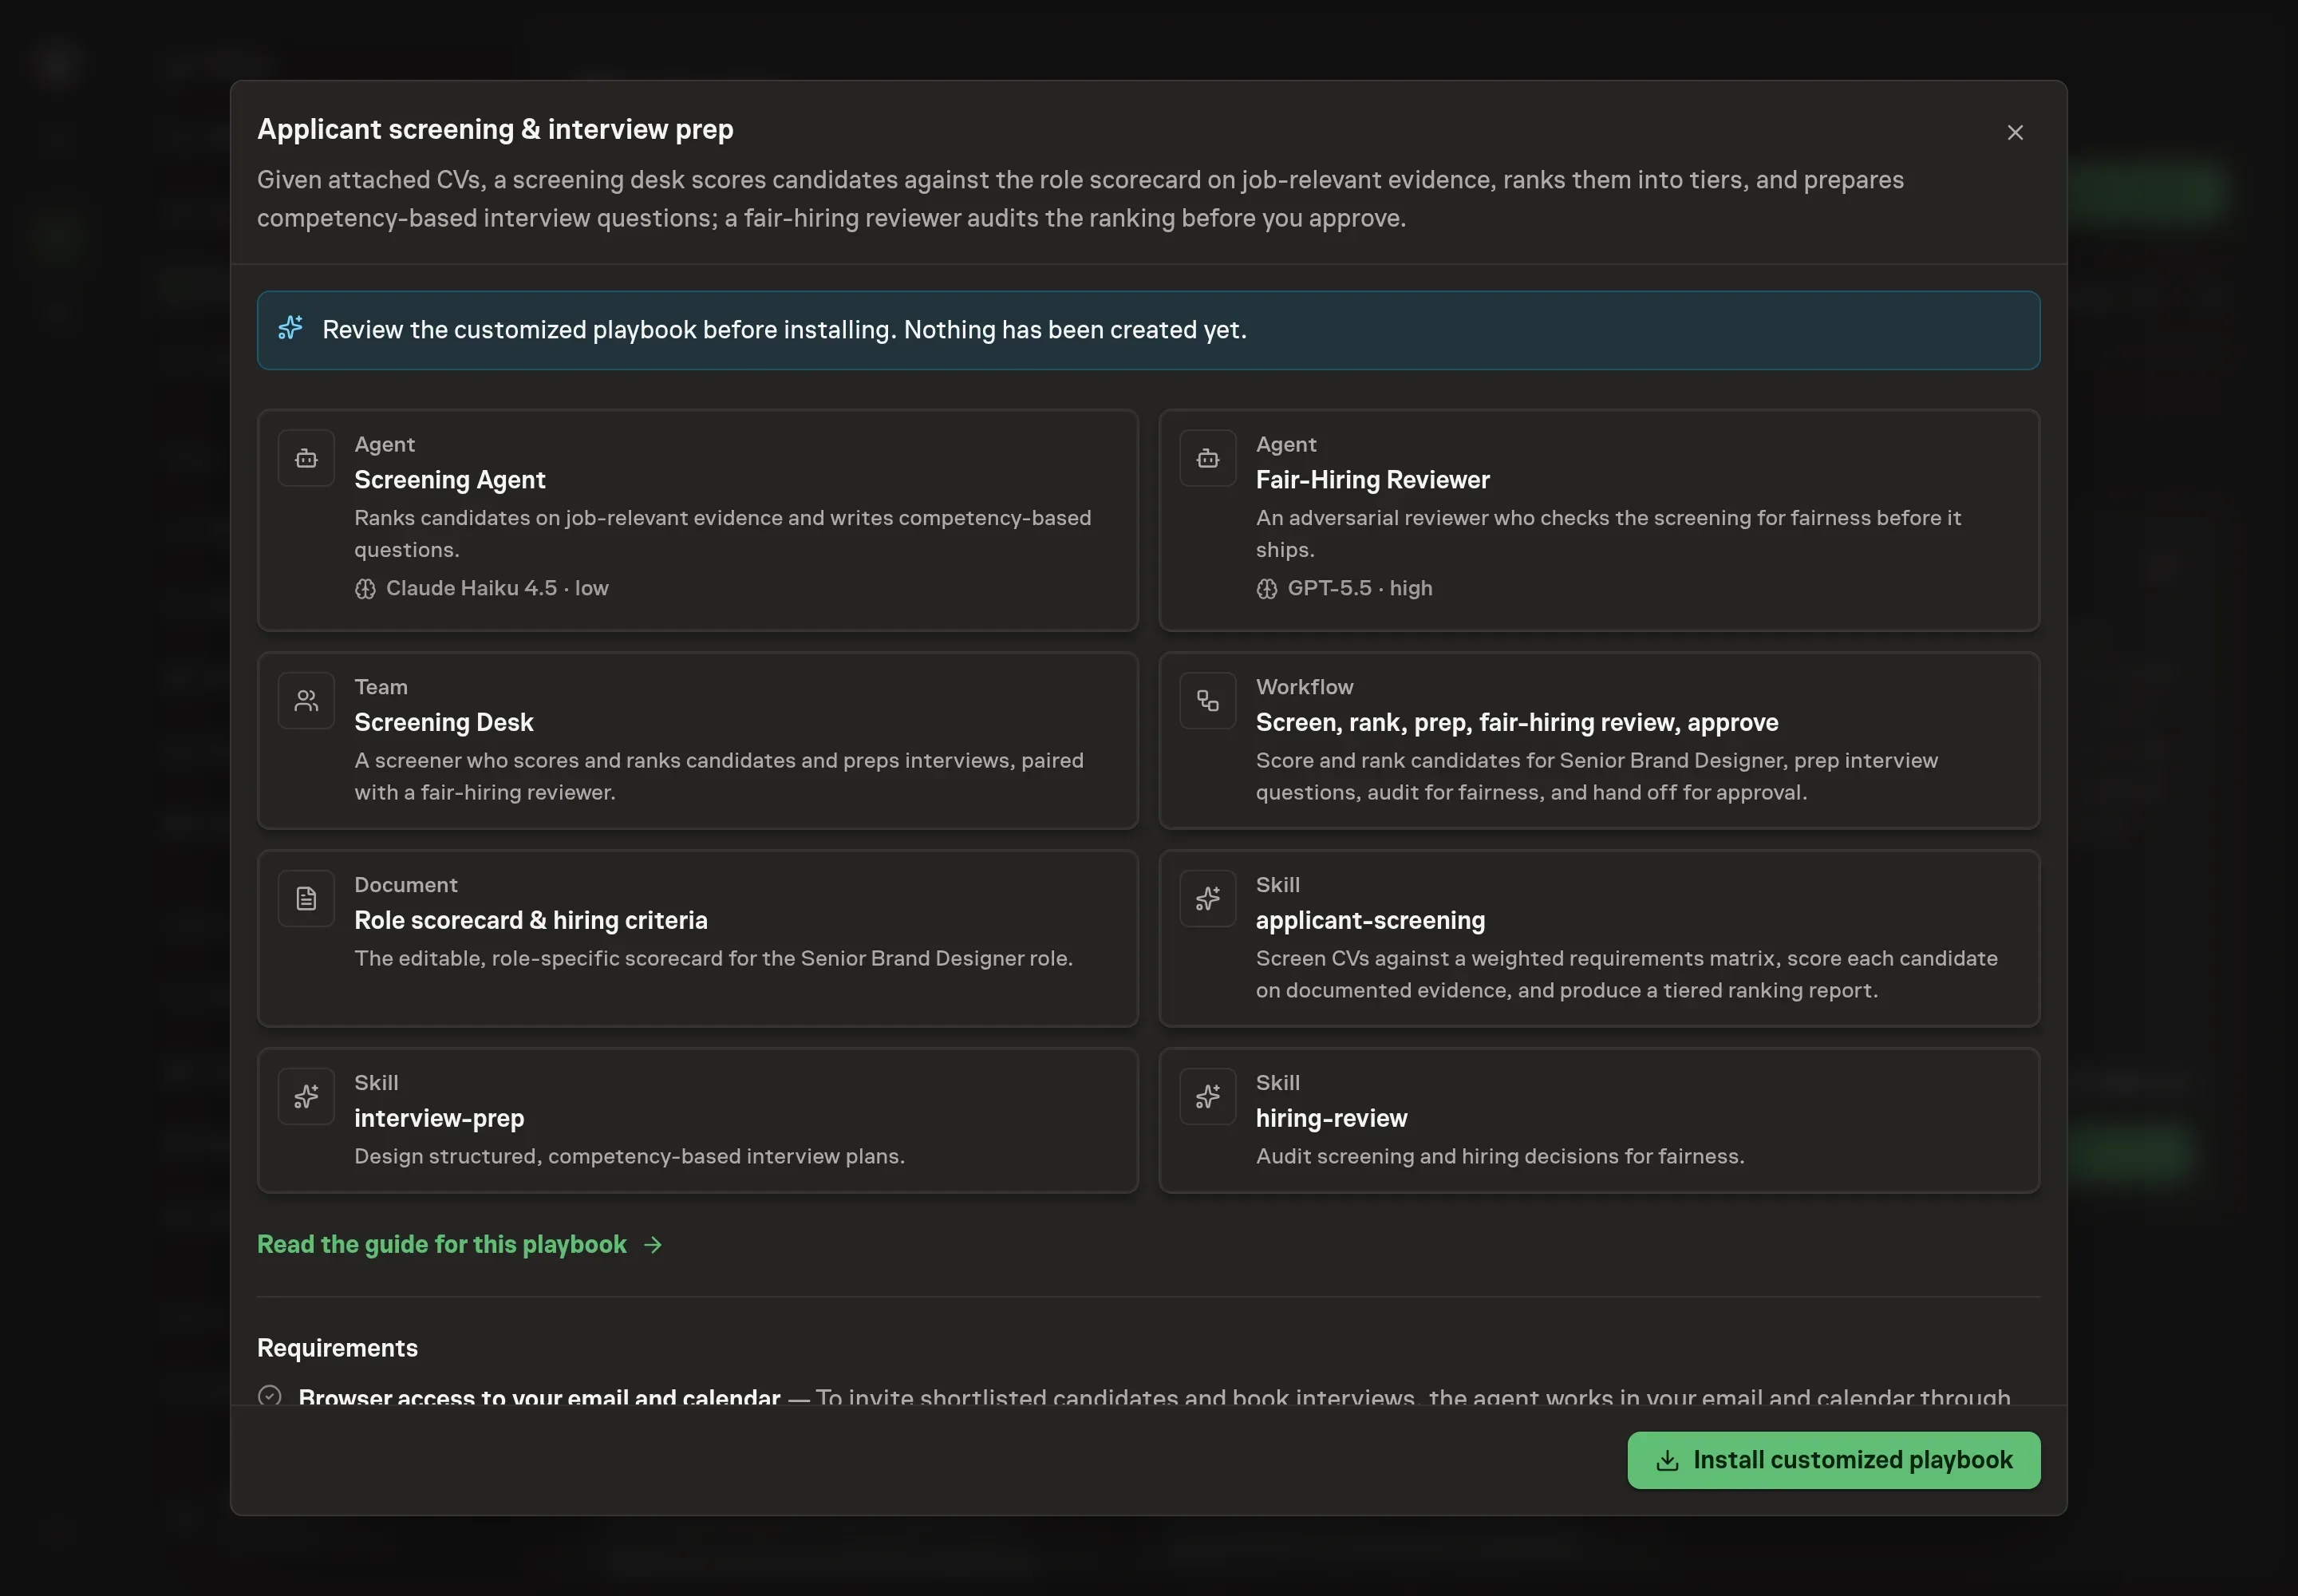Click the interview-prep skill sparkle icon
2298x1596 pixels.
(x=306, y=1097)
